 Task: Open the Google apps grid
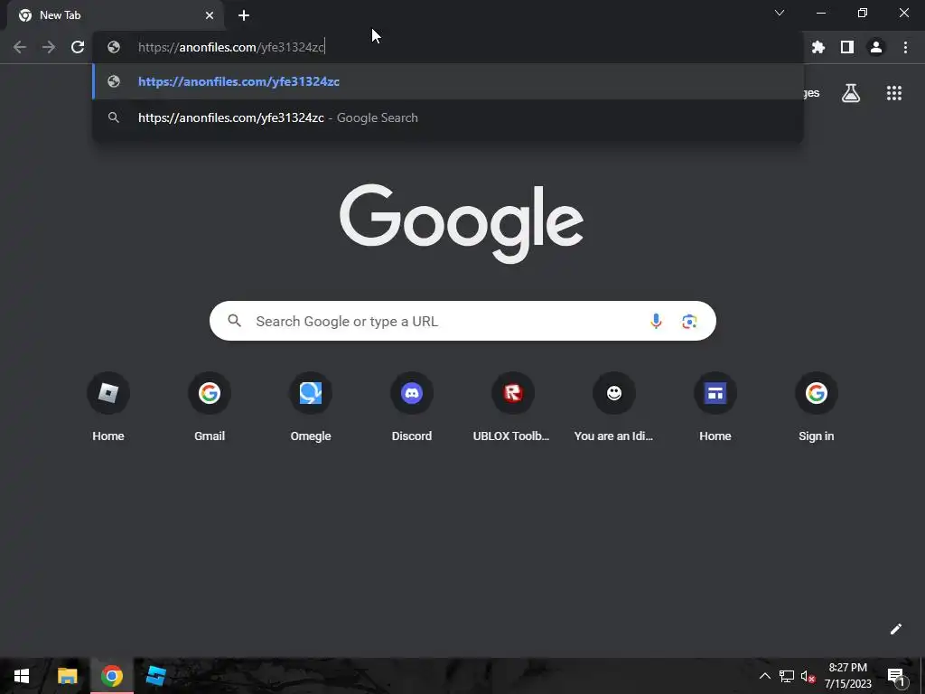coord(894,93)
